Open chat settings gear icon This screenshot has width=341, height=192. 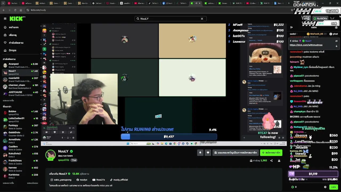pos(325,187)
